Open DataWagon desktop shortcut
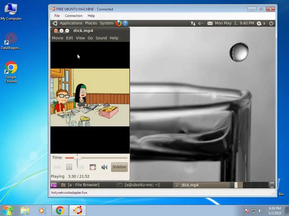This screenshot has height=216, width=289. [x=11, y=41]
